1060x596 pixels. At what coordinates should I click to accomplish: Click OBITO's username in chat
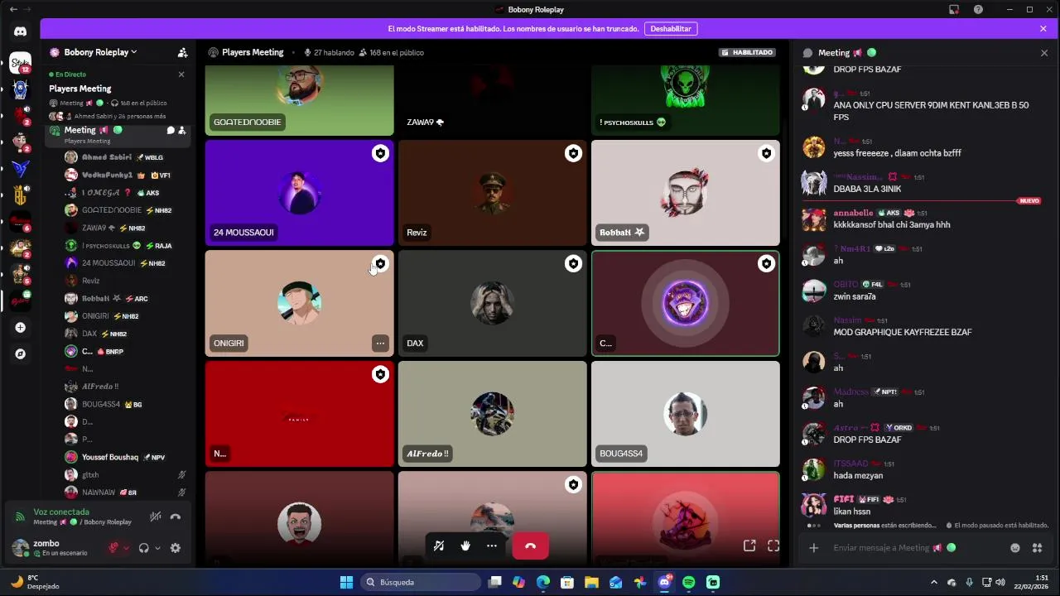tap(846, 285)
